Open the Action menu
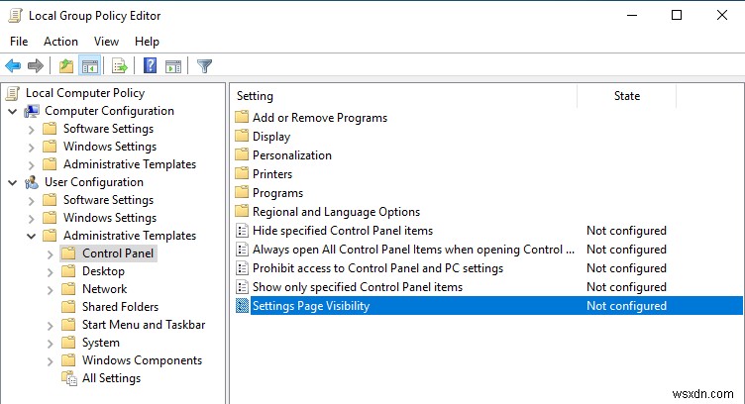 60,42
